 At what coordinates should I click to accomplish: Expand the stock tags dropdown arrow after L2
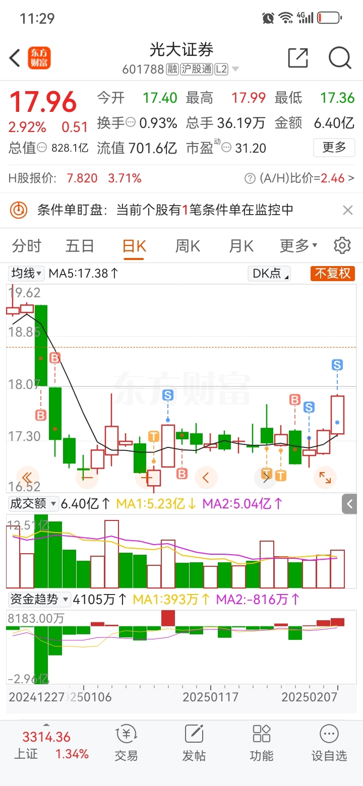coord(235,69)
